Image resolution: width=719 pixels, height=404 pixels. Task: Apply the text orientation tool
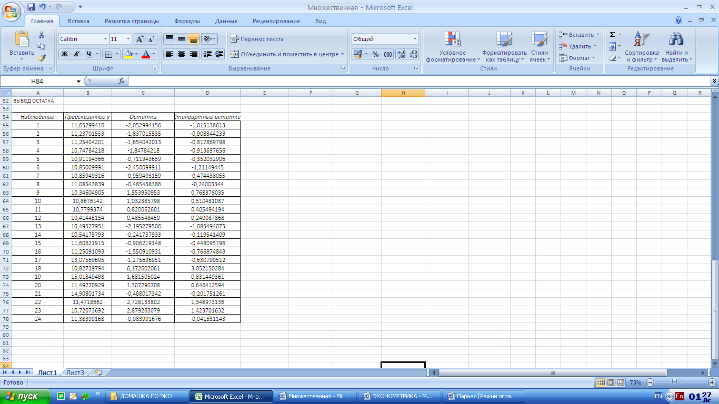[209, 39]
